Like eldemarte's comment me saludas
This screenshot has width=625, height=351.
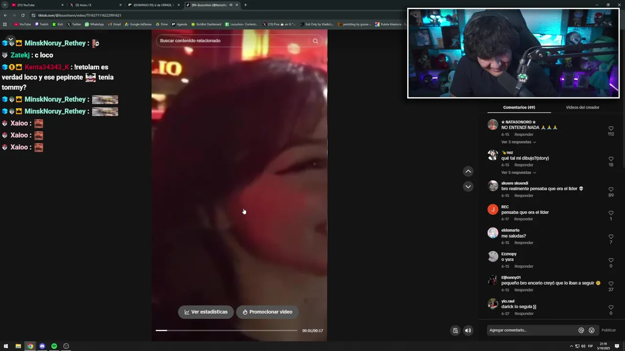tap(611, 236)
